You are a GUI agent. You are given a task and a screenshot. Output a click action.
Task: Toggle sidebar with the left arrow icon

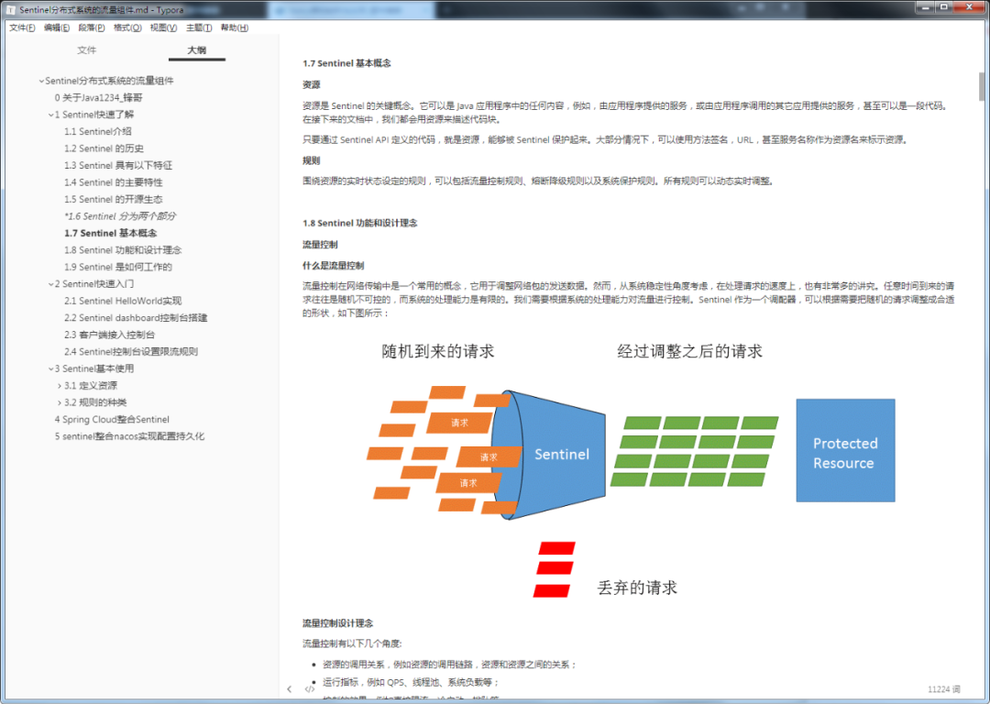[289, 689]
